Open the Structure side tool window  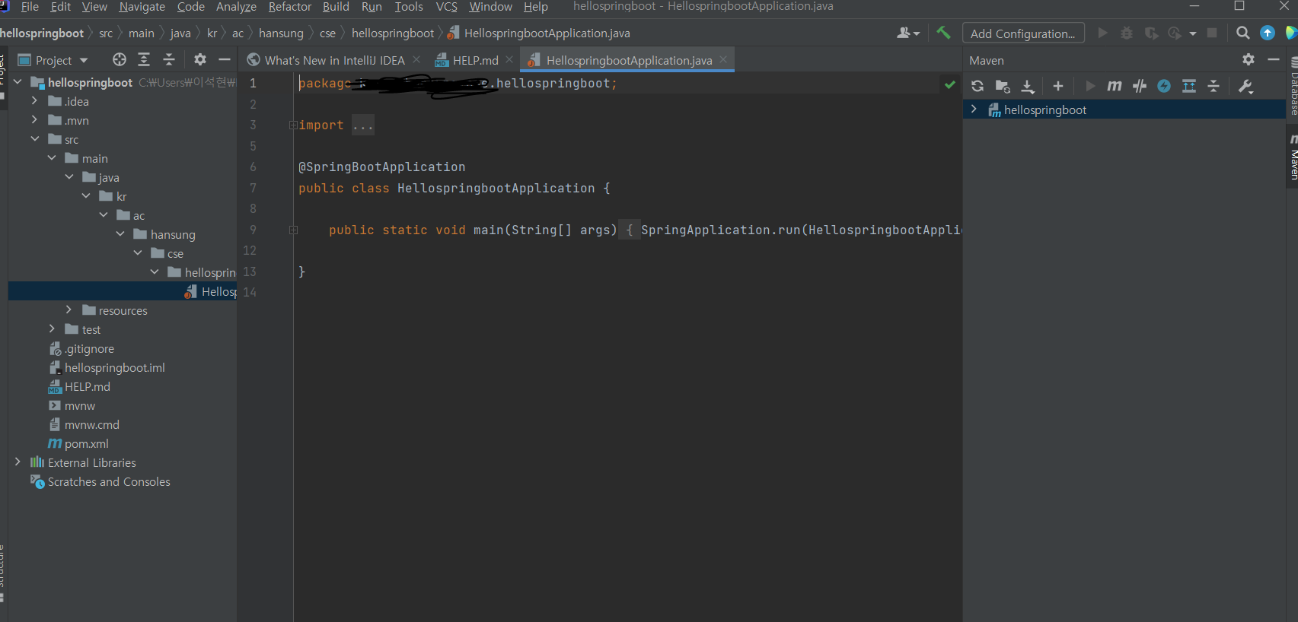click(x=3, y=574)
